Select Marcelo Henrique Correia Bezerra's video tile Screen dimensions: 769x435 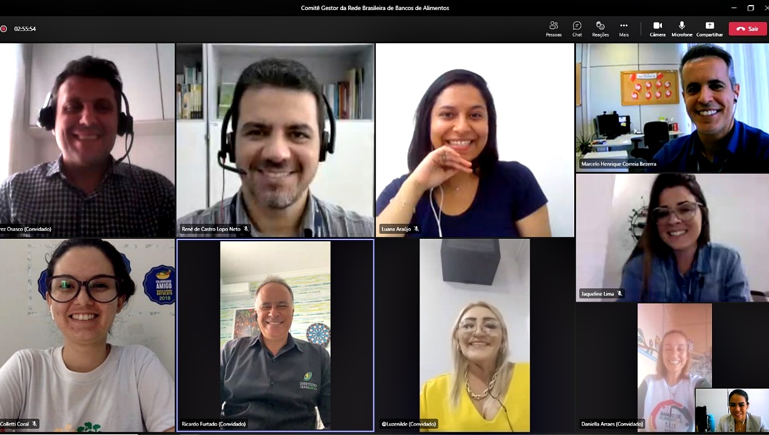coord(673,107)
